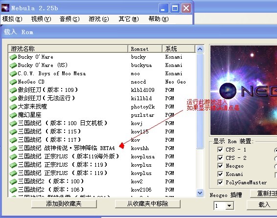Click the icon next to 三国战纪2 版本100
The height and width of the screenshot is (218, 277).
pyautogui.click(x=13, y=181)
